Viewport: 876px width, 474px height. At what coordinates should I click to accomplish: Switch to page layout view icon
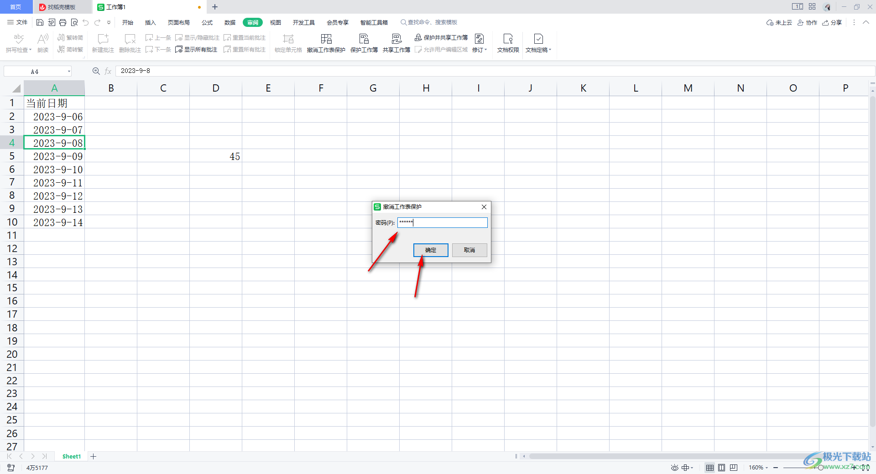pyautogui.click(x=722, y=468)
